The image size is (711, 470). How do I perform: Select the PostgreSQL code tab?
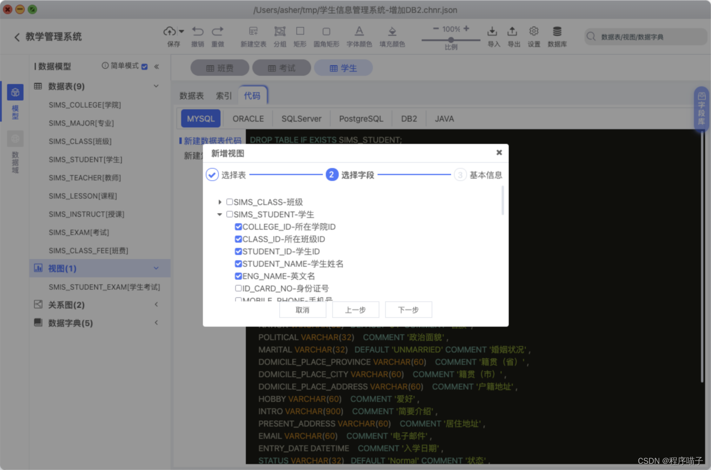pos(361,119)
